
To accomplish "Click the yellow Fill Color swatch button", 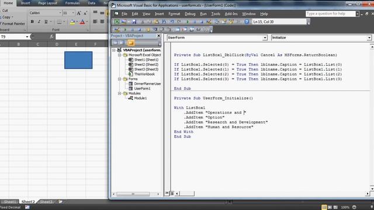I will pos(72,22).
